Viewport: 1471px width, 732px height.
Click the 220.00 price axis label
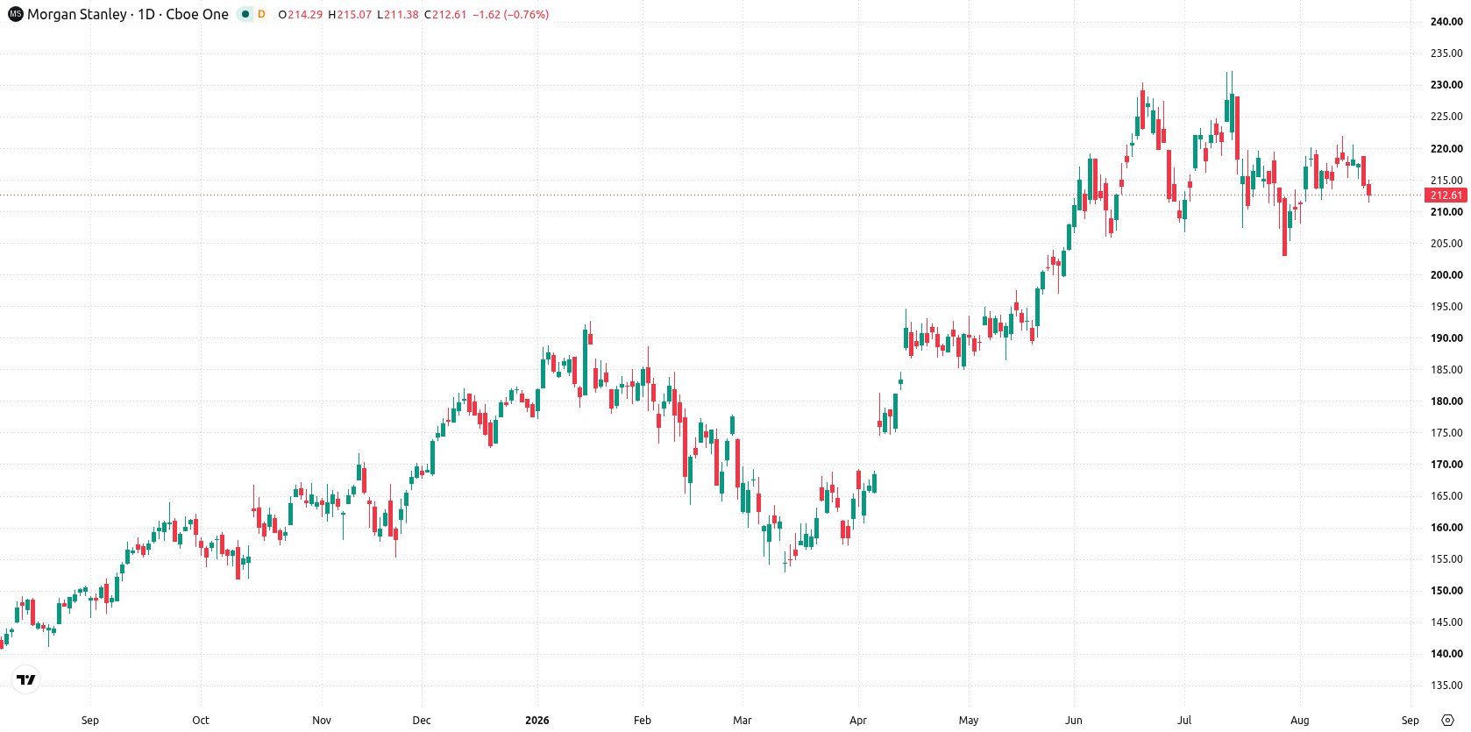(x=1446, y=149)
